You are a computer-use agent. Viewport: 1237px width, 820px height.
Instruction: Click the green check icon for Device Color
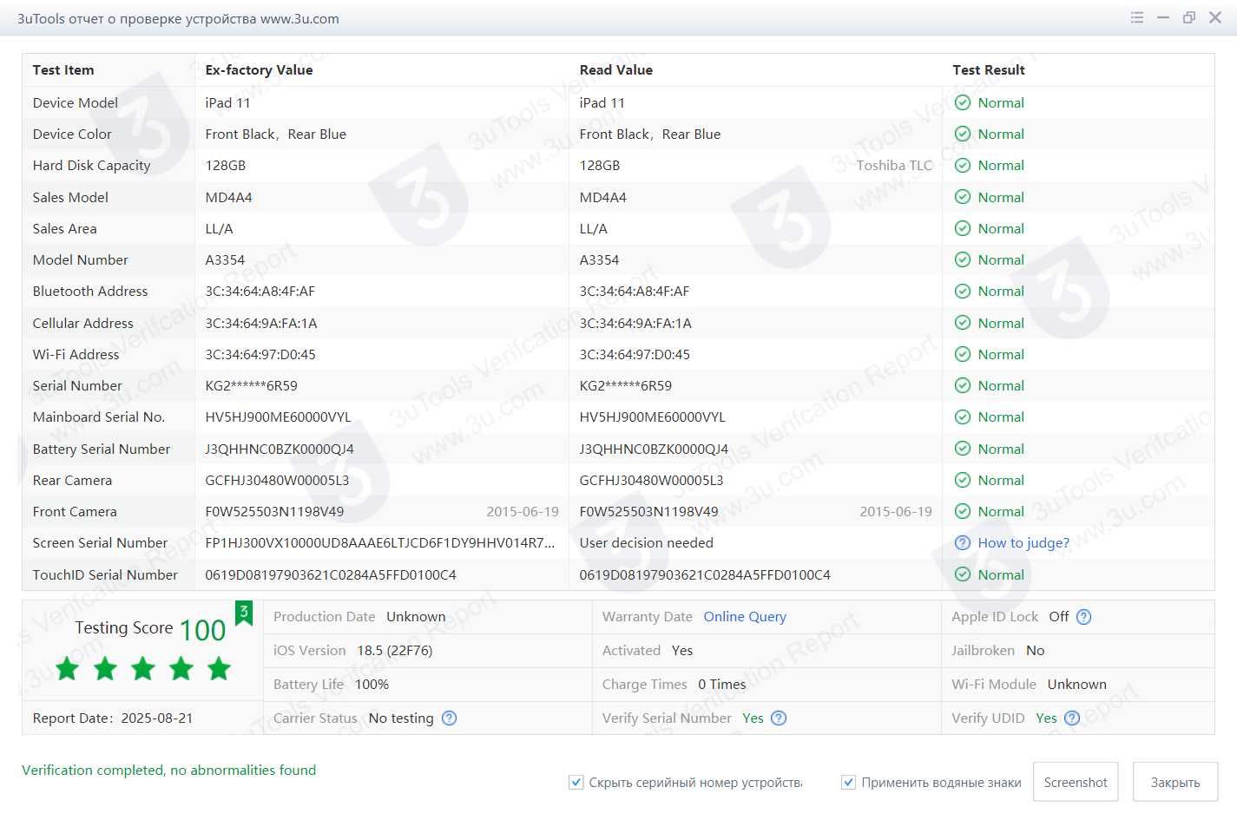tap(962, 134)
